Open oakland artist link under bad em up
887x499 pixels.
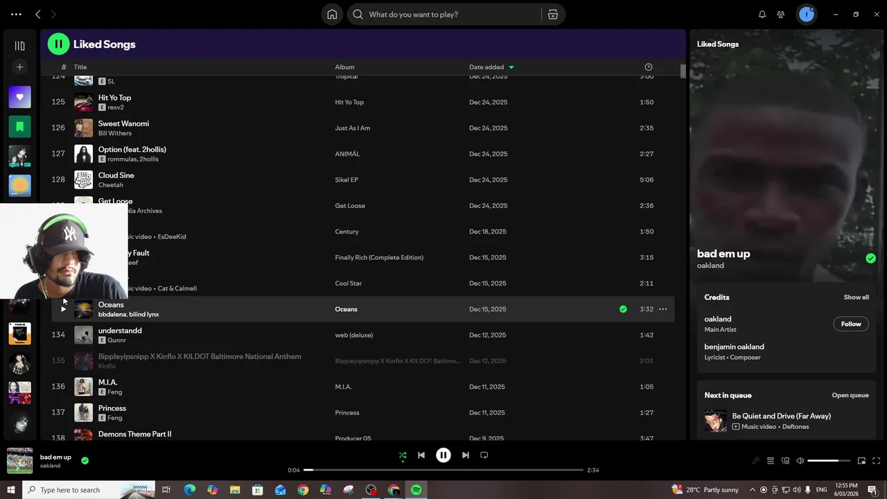pos(710,265)
